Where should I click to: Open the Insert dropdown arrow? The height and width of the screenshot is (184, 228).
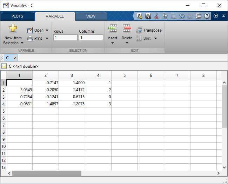coord(113,43)
